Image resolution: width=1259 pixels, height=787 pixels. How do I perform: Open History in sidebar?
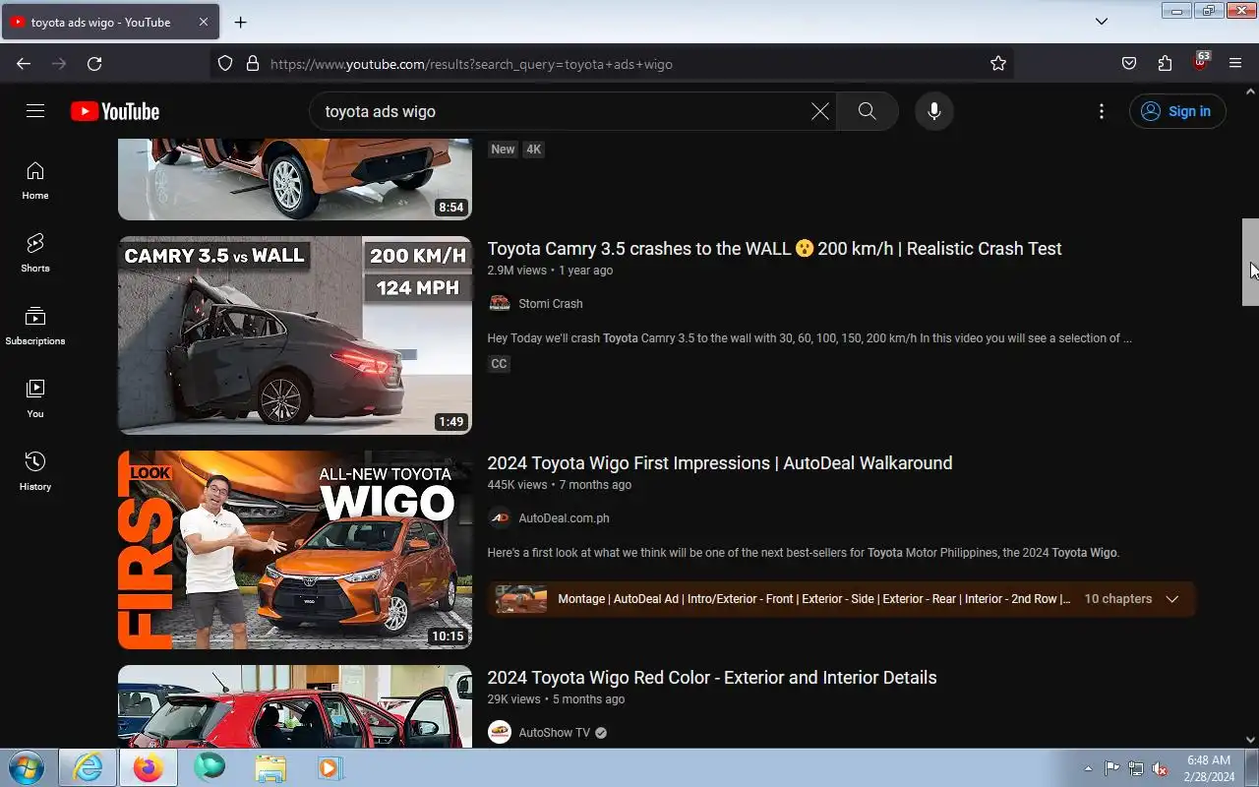[x=35, y=472]
